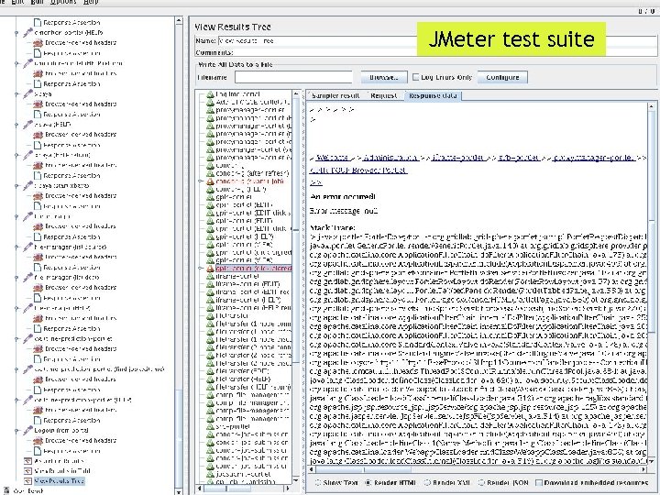Switch to the Request tab
660x495 pixels.
point(383,95)
